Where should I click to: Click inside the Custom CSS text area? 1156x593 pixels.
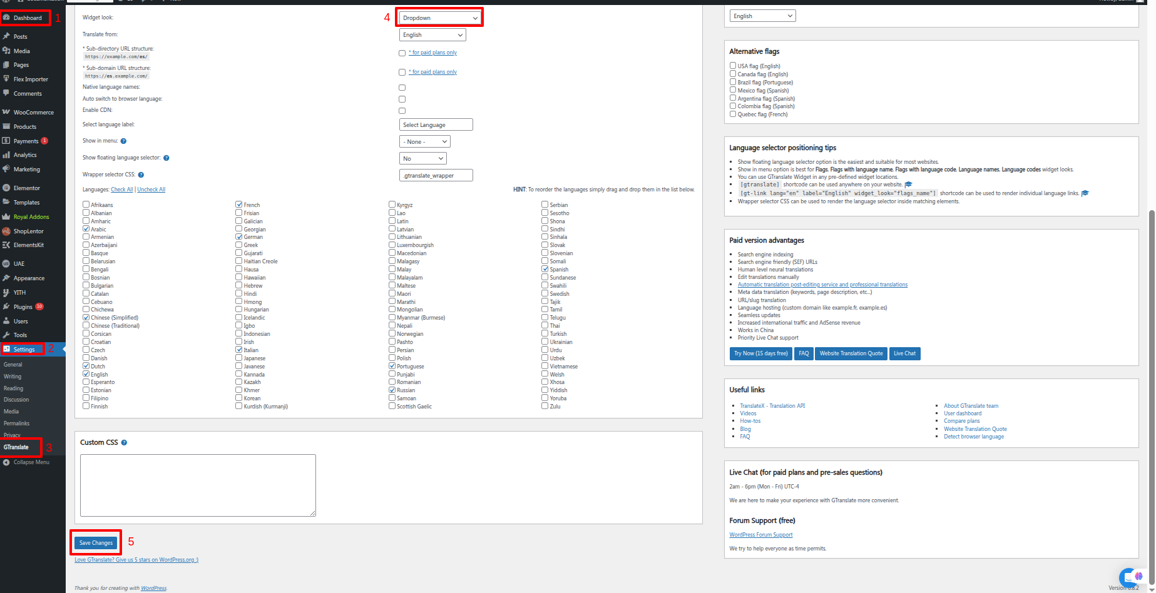pos(198,485)
